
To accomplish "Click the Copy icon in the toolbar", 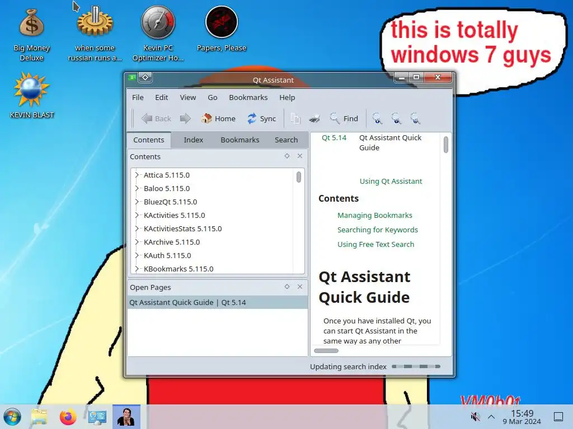I will click(x=295, y=118).
